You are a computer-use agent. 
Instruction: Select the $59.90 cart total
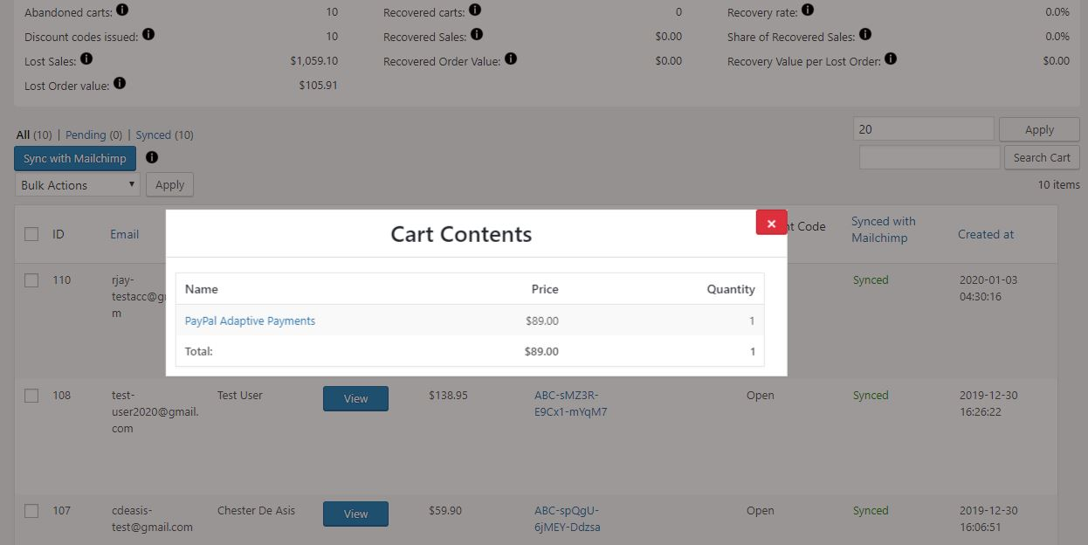click(x=445, y=510)
